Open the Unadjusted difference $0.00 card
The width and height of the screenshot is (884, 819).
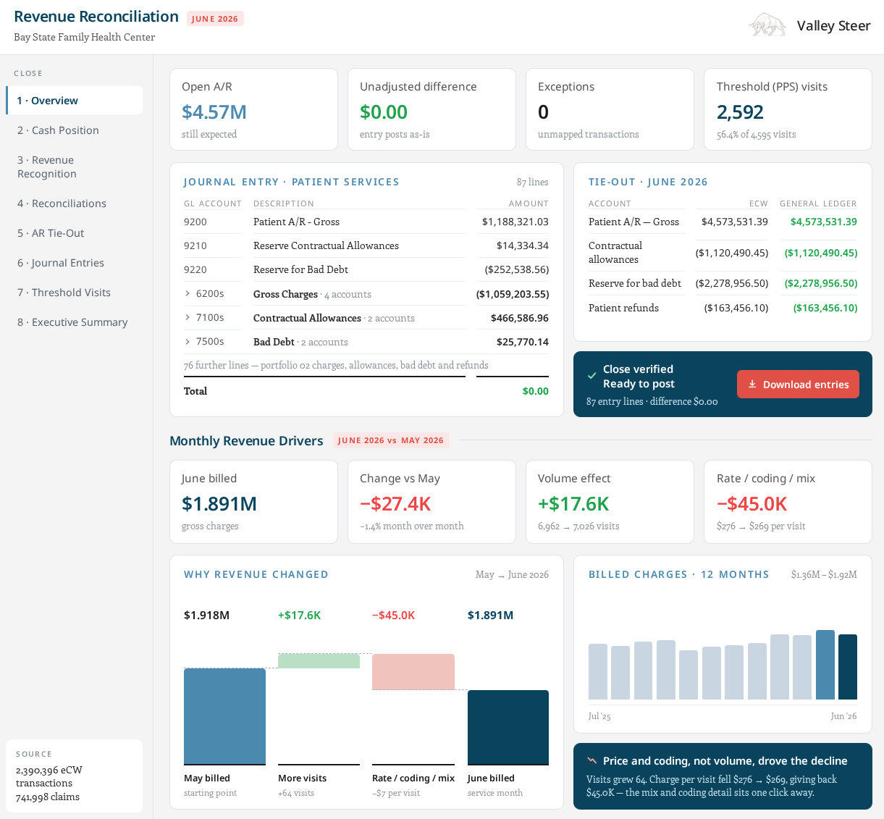[432, 109]
